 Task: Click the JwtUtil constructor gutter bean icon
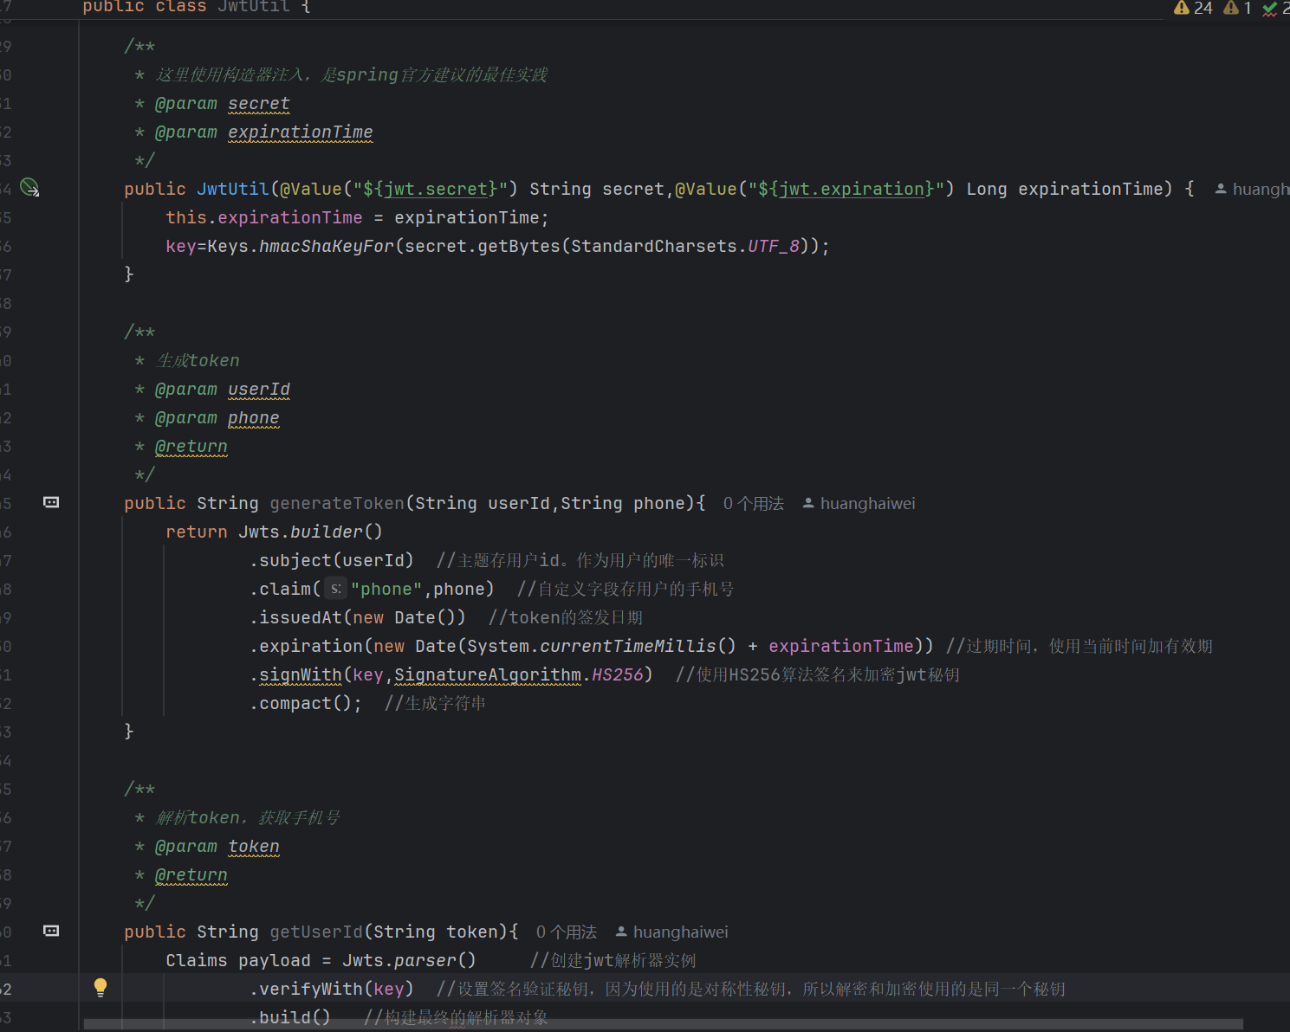click(30, 187)
